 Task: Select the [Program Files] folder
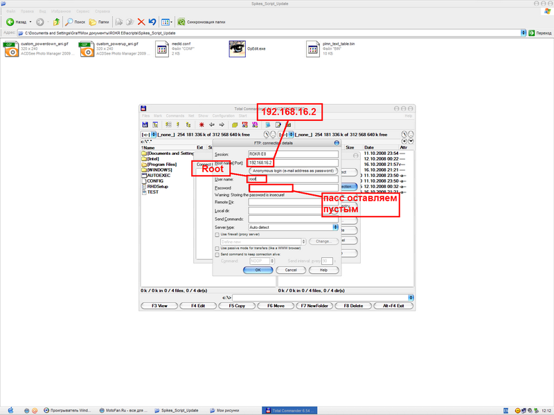click(159, 165)
